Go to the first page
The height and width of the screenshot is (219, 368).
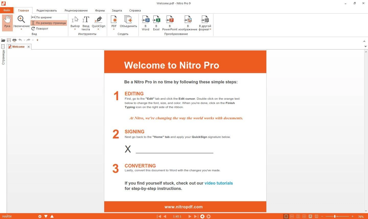coord(159,216)
